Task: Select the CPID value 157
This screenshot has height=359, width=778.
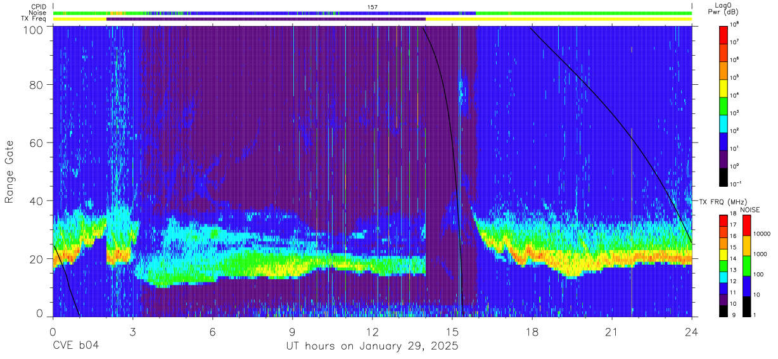Action: click(373, 7)
